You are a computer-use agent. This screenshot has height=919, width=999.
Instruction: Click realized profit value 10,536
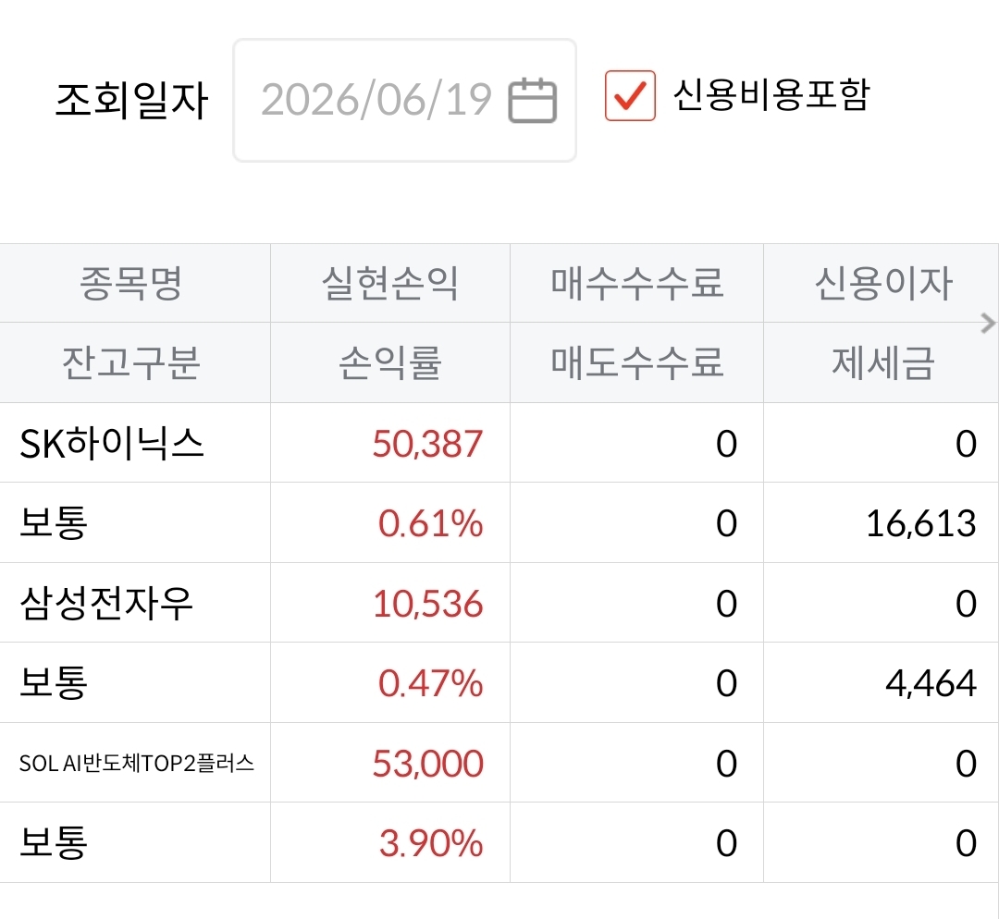pyautogui.click(x=428, y=604)
